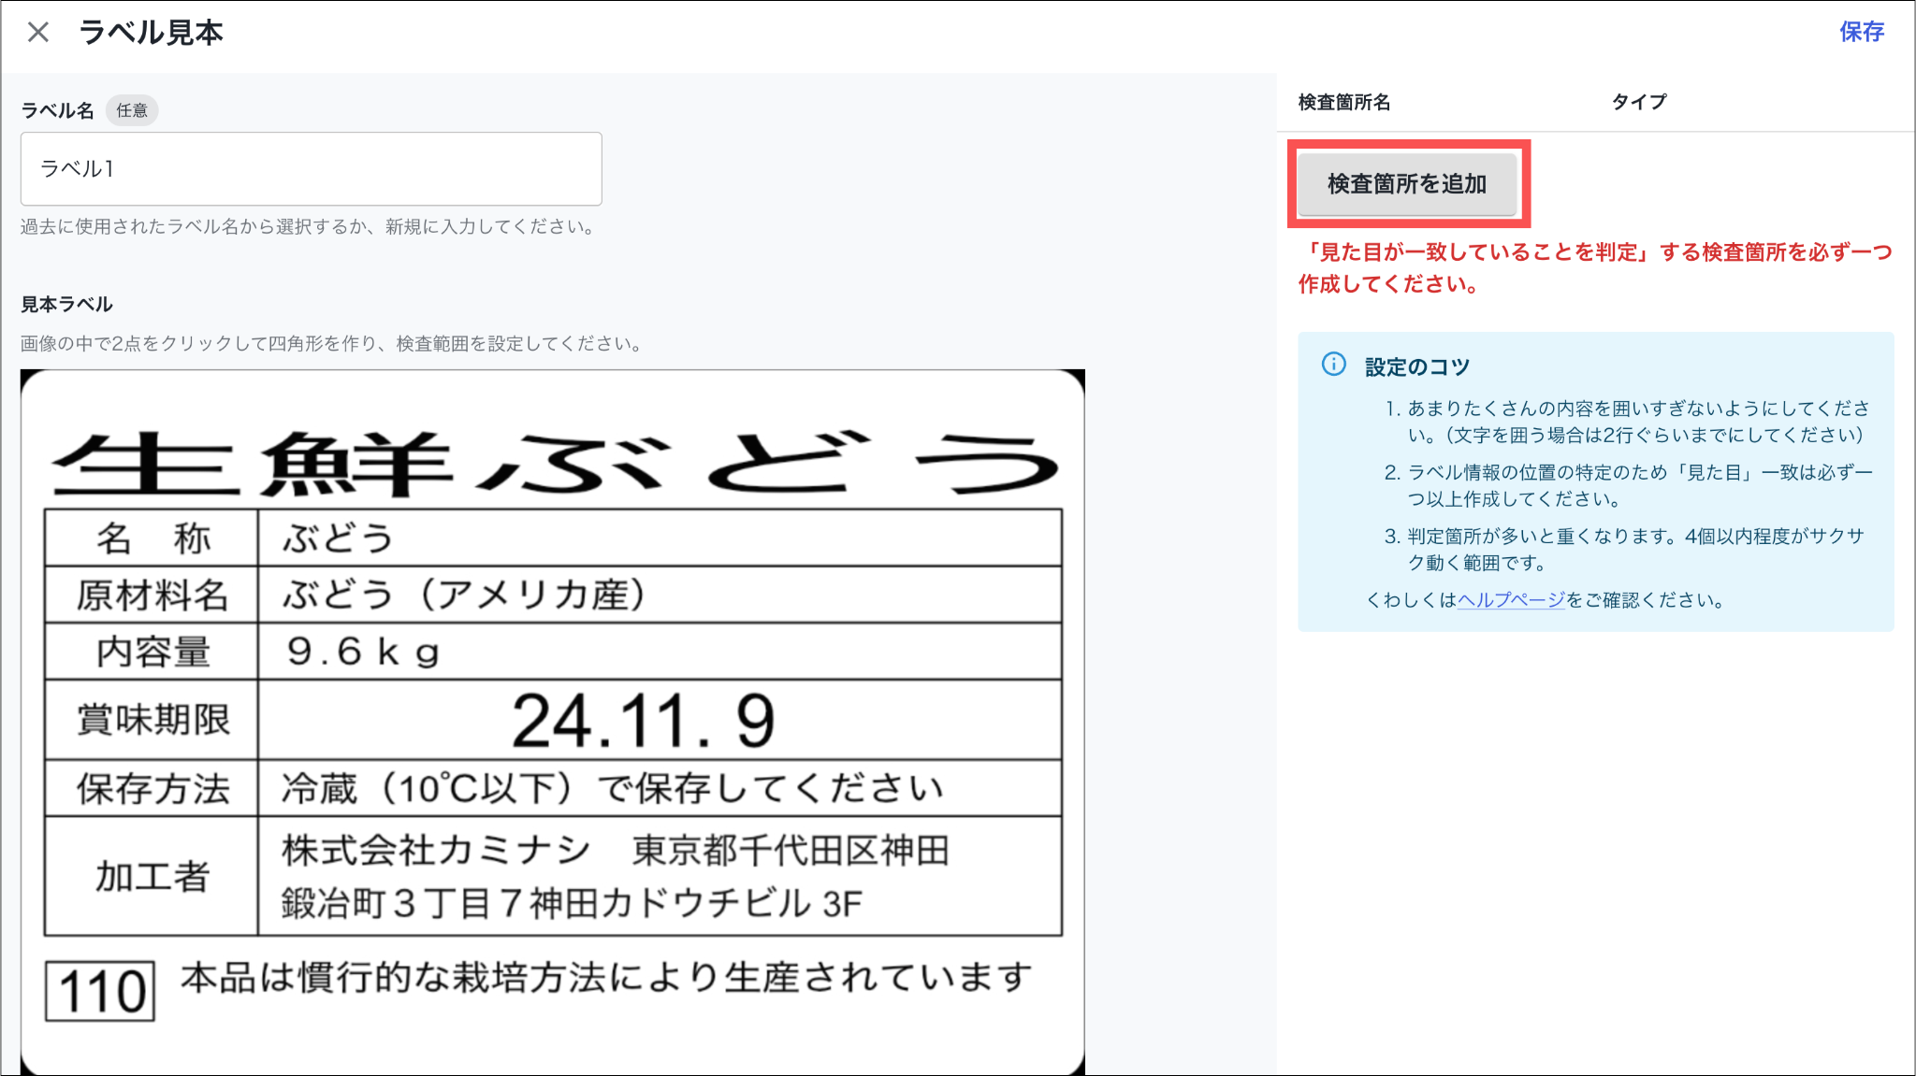
Task: Click 株式会社カミナシ address line on label
Action: tap(616, 851)
